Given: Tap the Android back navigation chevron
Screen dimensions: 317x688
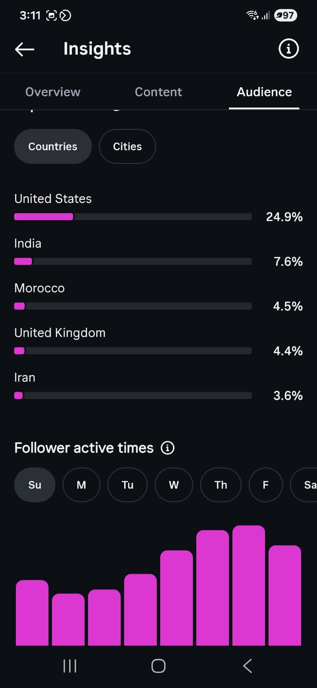Looking at the screenshot, I should 247,666.
